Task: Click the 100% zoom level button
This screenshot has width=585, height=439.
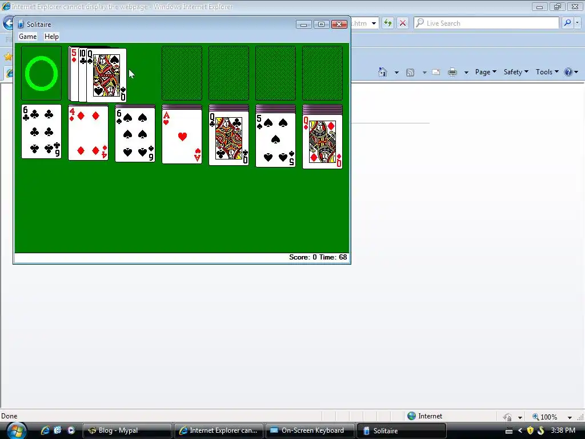Action: click(x=544, y=417)
